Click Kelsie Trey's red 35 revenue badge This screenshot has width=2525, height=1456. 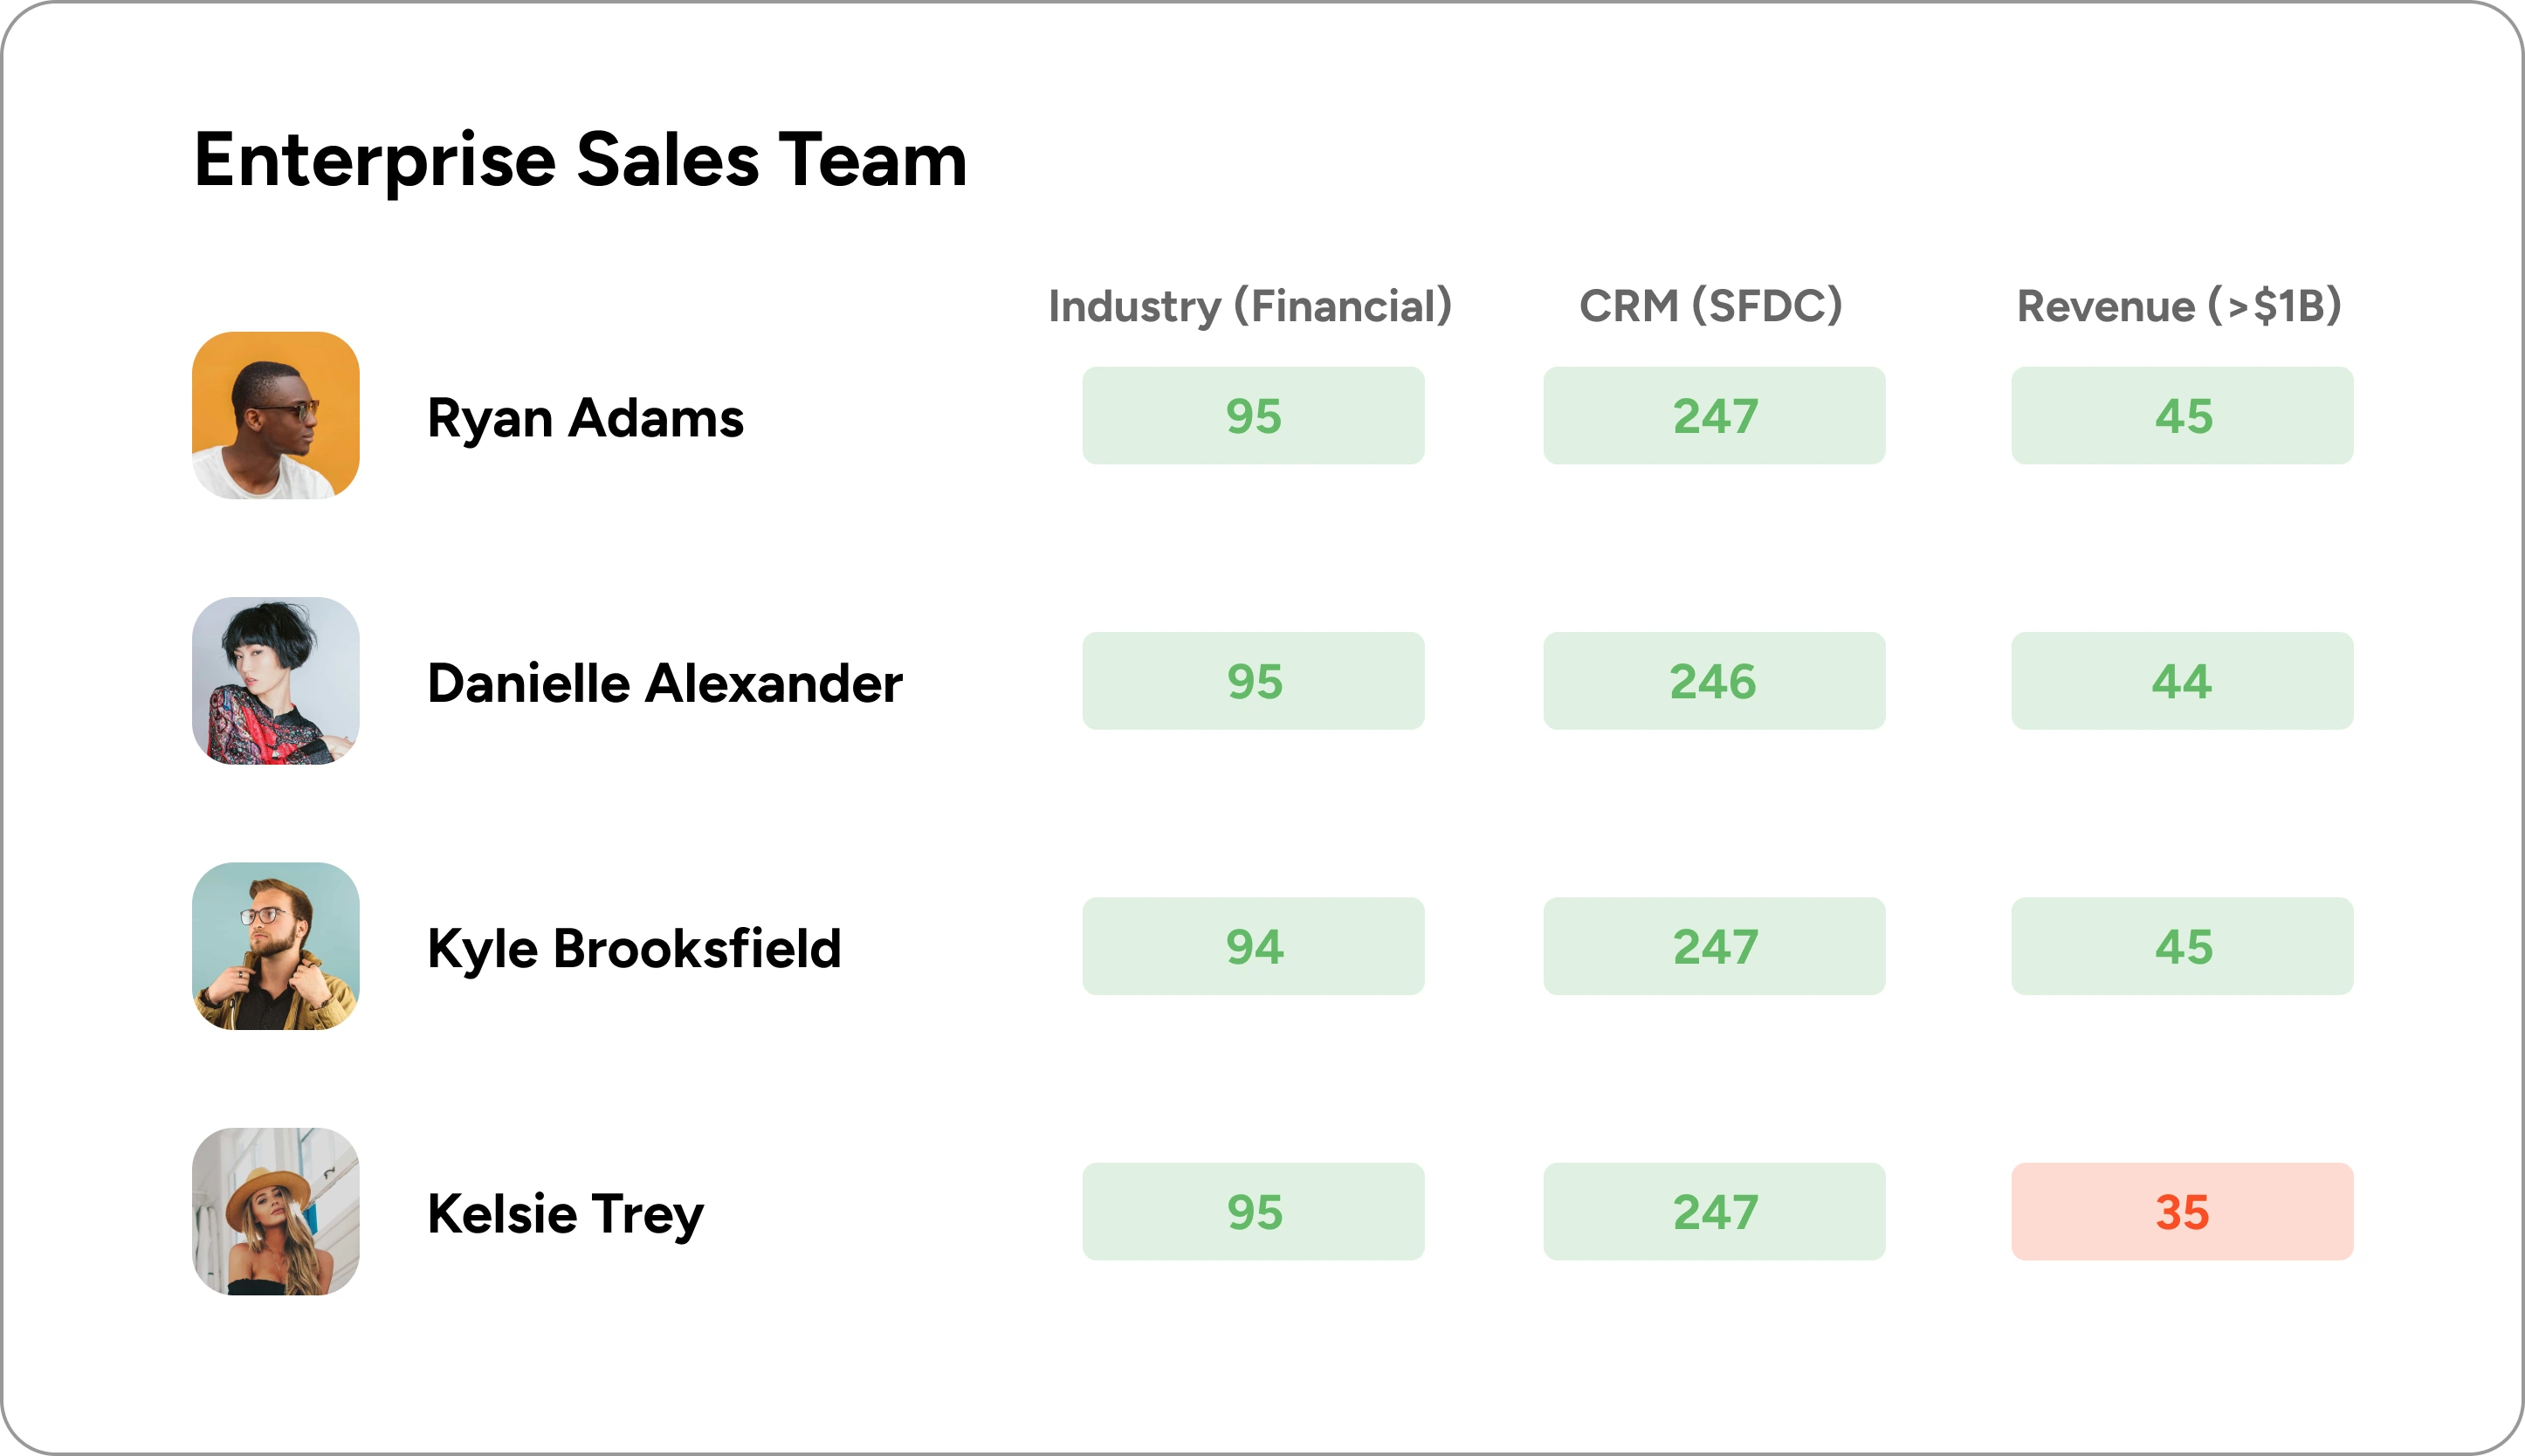coord(2182,1211)
